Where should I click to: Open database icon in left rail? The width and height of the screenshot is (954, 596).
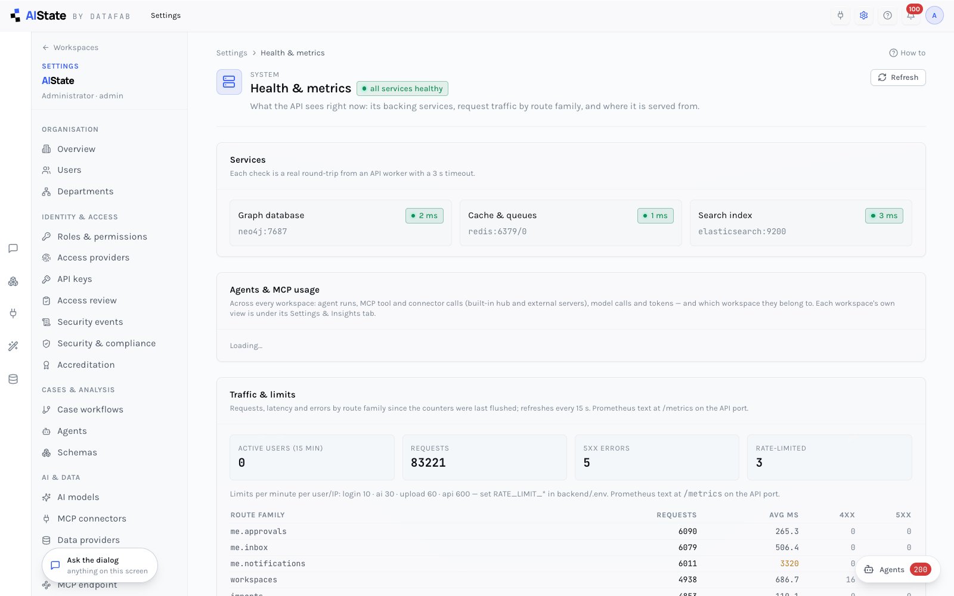click(x=13, y=379)
